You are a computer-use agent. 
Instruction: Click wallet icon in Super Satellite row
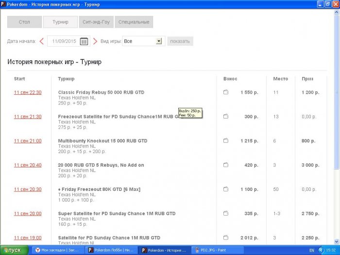click(226, 214)
